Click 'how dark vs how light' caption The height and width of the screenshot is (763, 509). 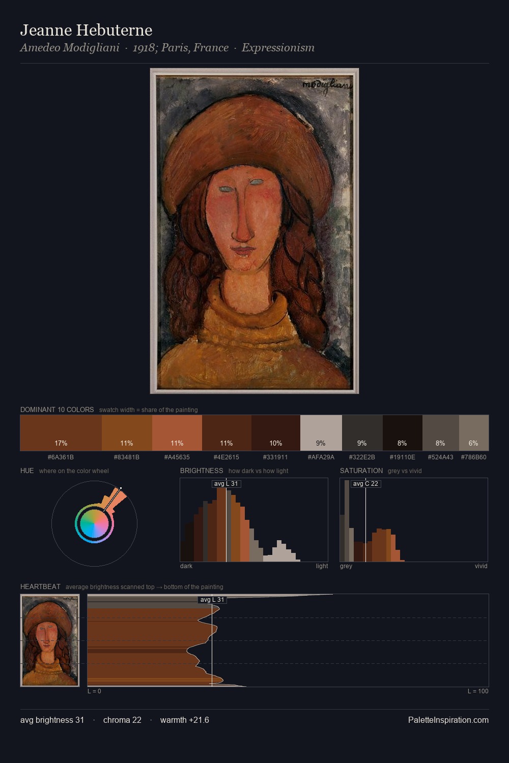point(258,471)
